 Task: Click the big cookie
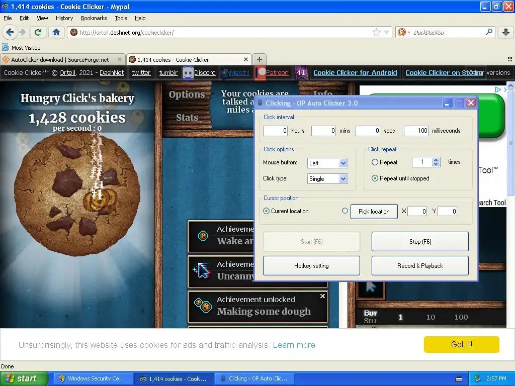pyautogui.click(x=77, y=194)
